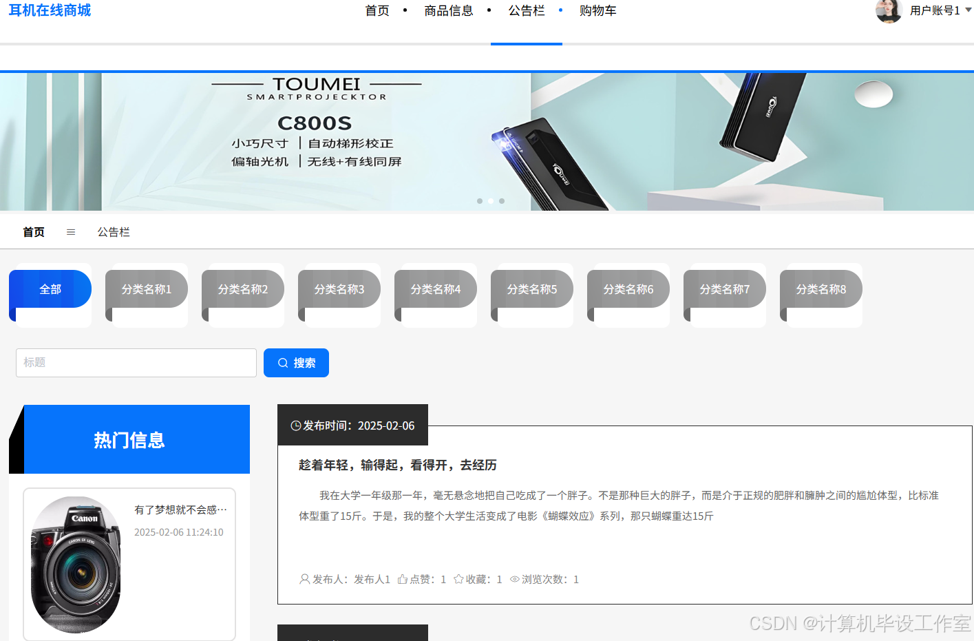Select the 全部 category tab

tap(50, 289)
